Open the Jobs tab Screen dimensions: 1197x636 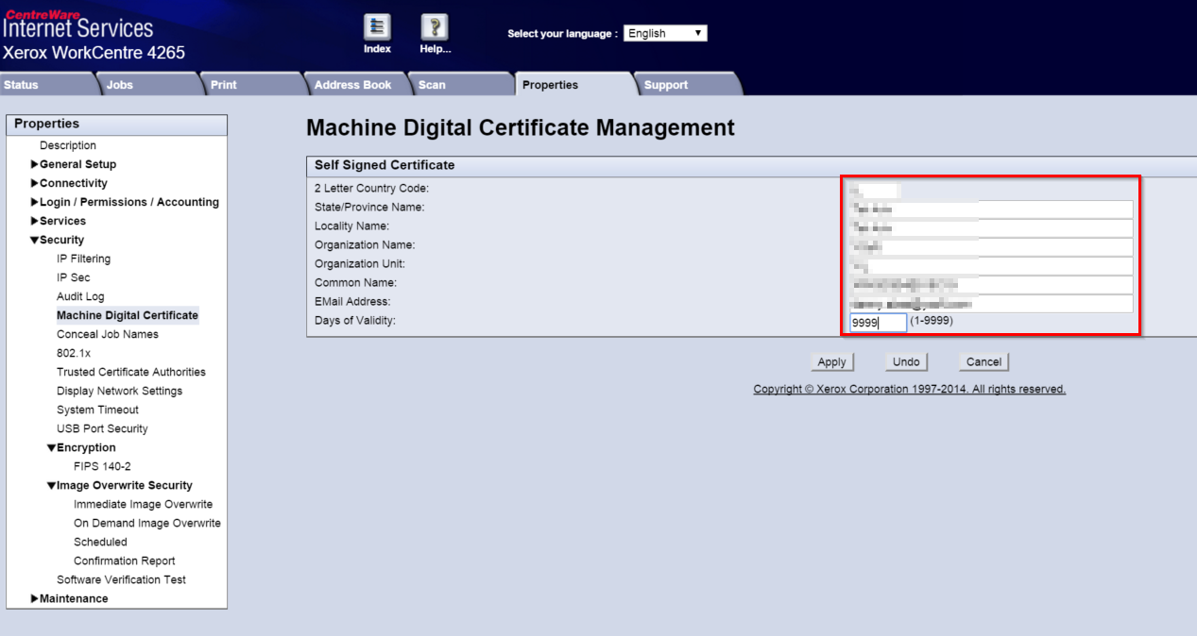click(118, 84)
